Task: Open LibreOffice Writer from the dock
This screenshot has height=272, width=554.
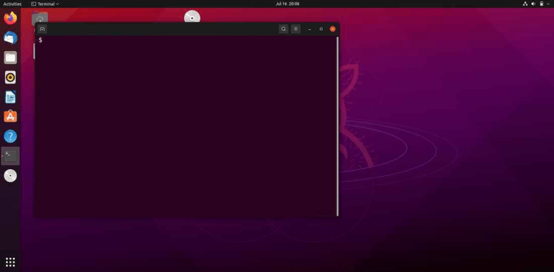Action: coord(10,97)
